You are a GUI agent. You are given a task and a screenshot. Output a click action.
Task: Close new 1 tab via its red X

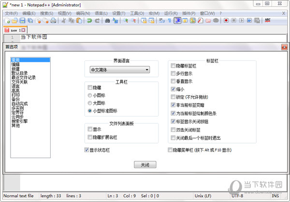click(x=23, y=30)
